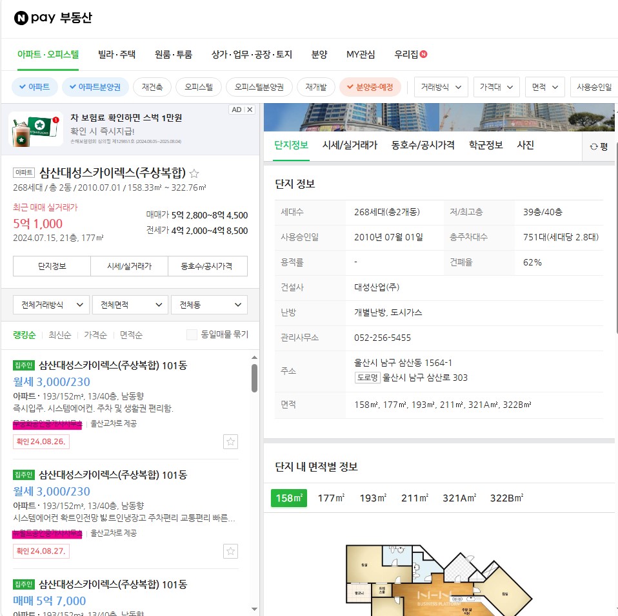The image size is (618, 616).
Task: Switch to 동호수/공시가격 tab in detail panel
Action: tap(423, 145)
